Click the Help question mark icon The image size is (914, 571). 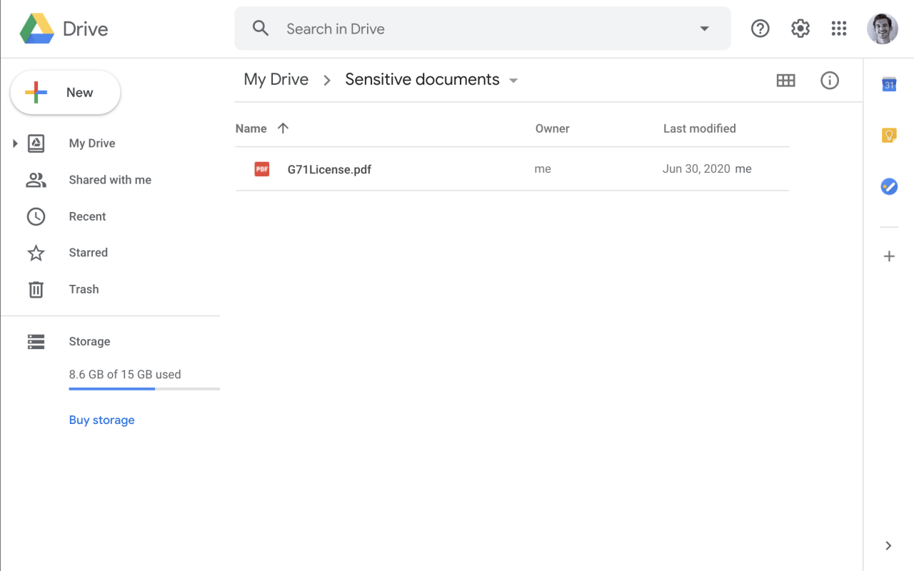760,29
